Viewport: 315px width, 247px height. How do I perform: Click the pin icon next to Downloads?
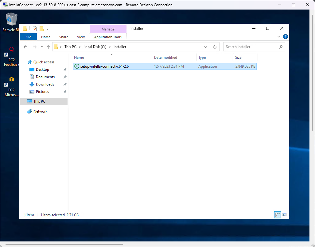(x=65, y=84)
